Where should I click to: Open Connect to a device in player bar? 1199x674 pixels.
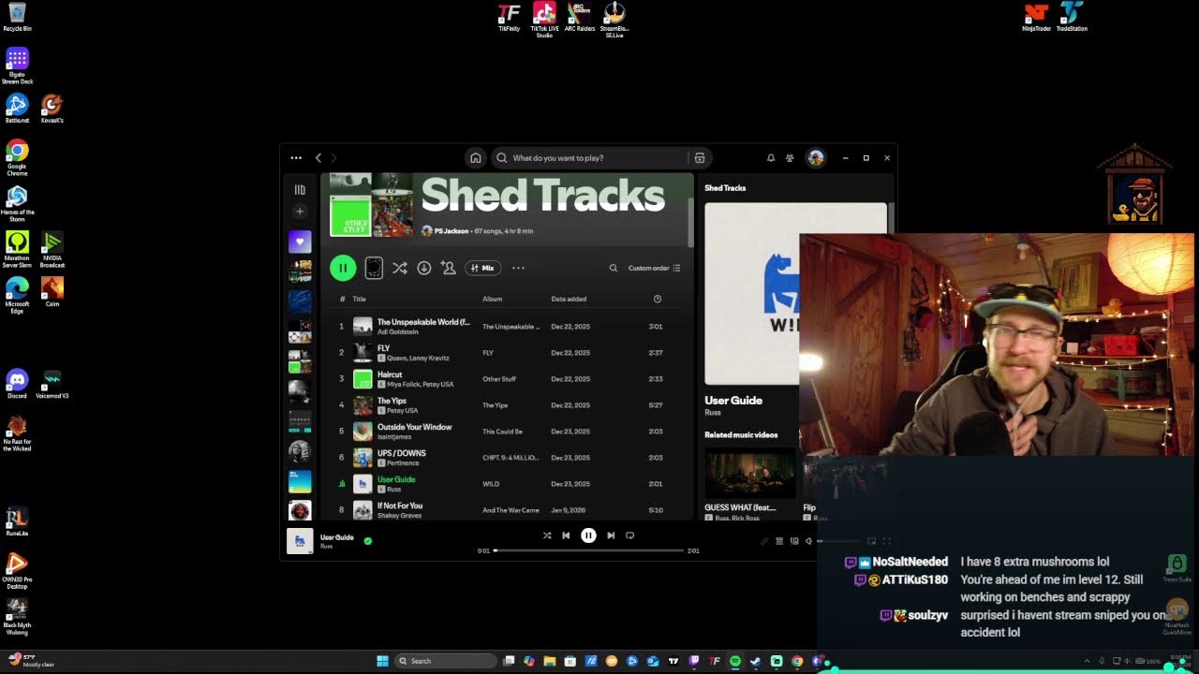794,541
